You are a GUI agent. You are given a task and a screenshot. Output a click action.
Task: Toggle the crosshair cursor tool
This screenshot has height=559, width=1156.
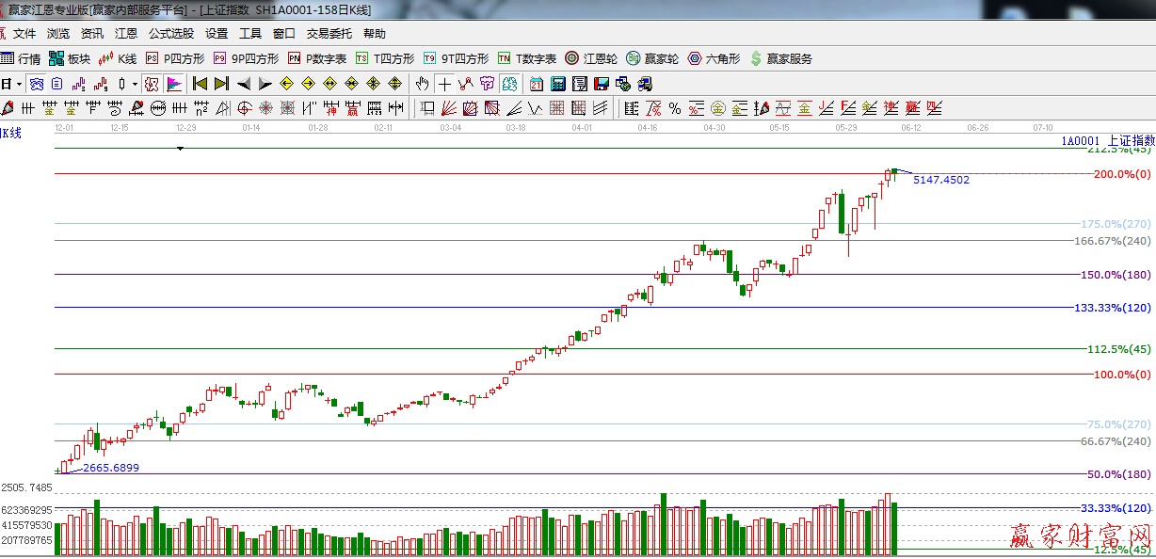pyautogui.click(x=443, y=84)
